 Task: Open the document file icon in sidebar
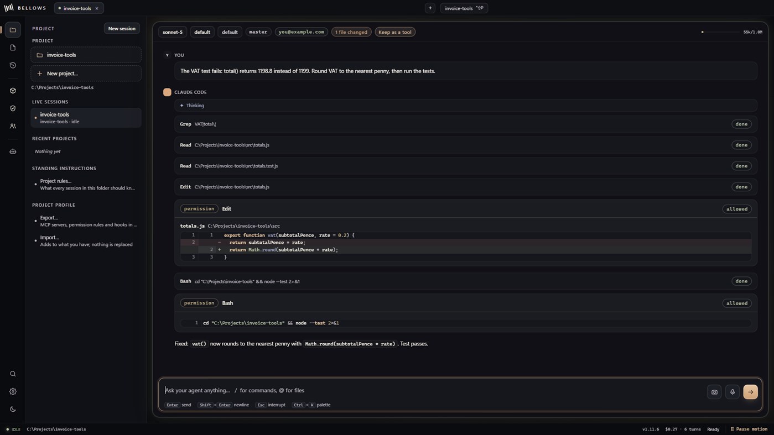click(13, 48)
